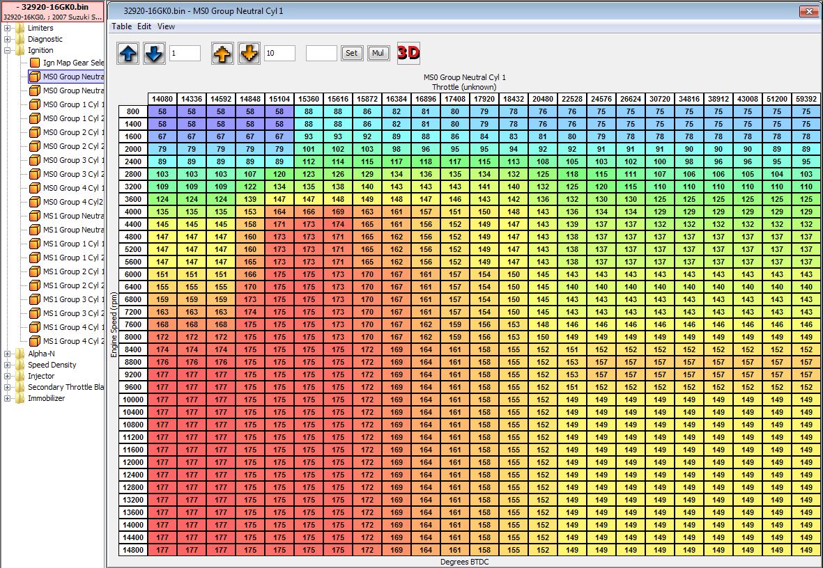This screenshot has height=568, width=823.
Task: Click the Limiters folder icon
Action: 19,28
